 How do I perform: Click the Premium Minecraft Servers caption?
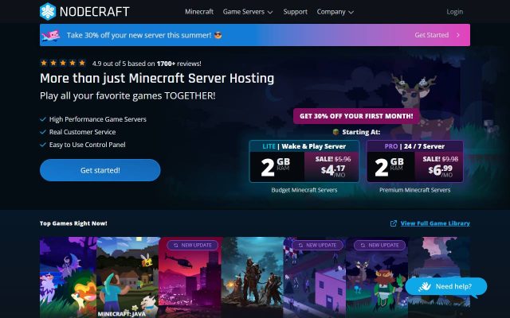pyautogui.click(x=414, y=190)
